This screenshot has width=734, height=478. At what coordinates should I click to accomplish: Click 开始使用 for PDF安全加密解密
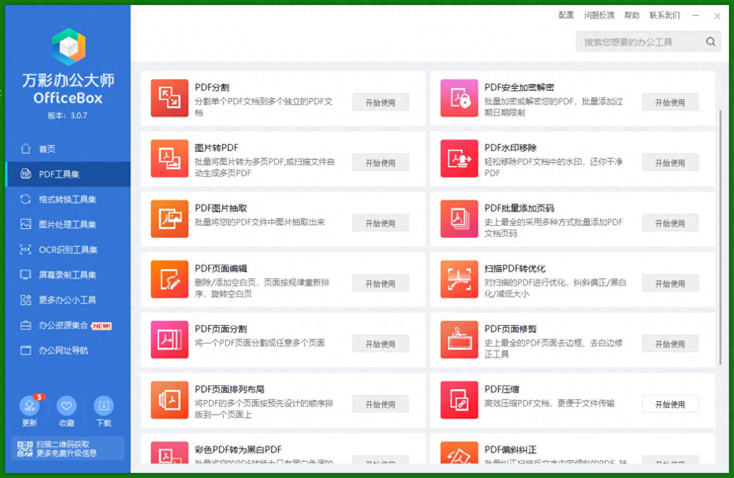(670, 102)
